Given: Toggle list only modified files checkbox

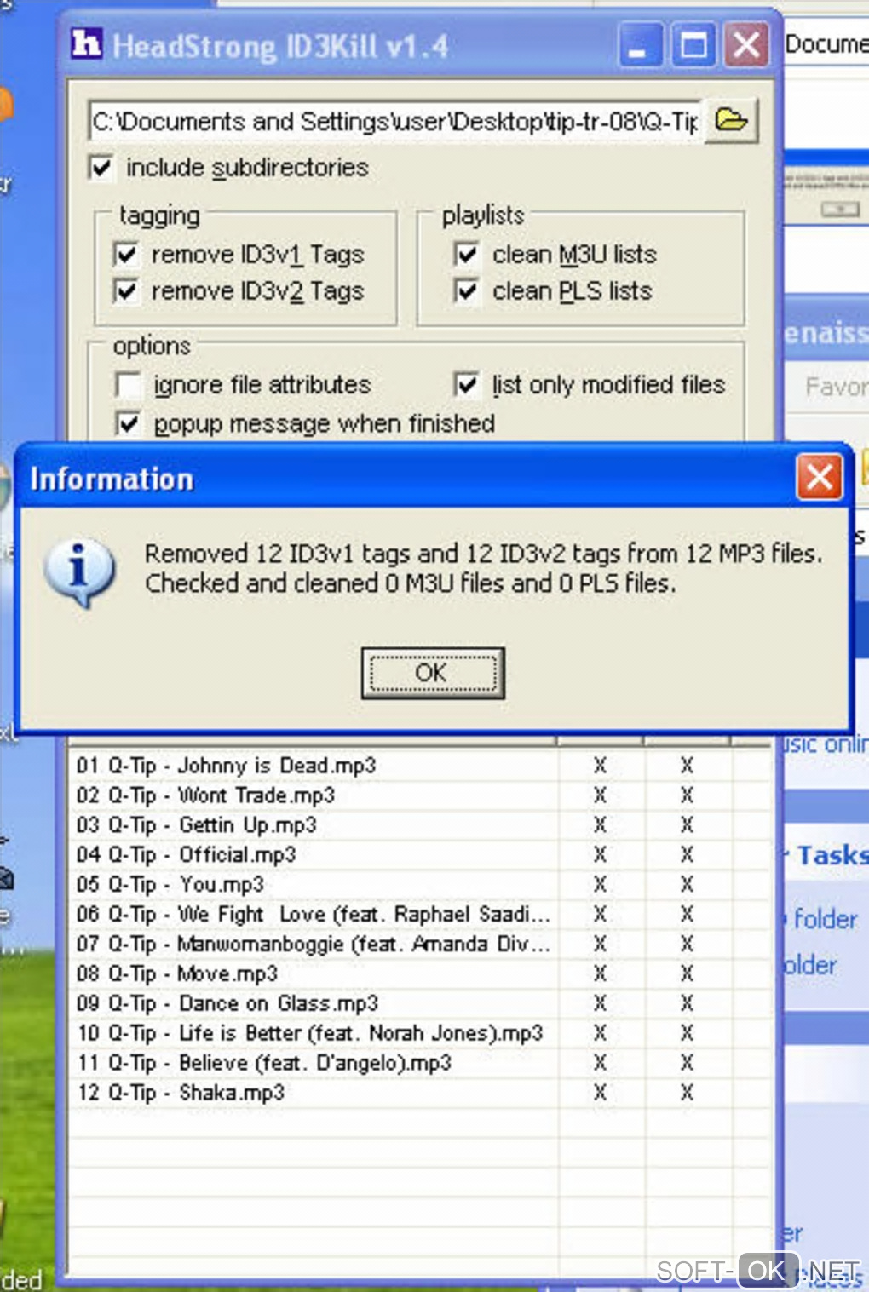Looking at the screenshot, I should click(x=467, y=385).
